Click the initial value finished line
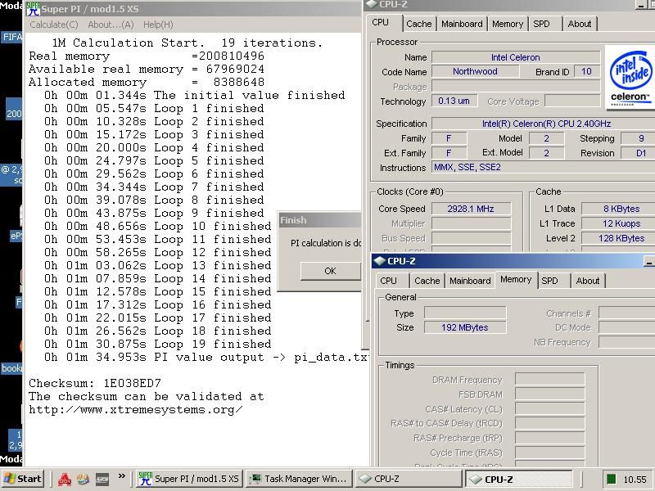The height and width of the screenshot is (491, 655). (195, 95)
